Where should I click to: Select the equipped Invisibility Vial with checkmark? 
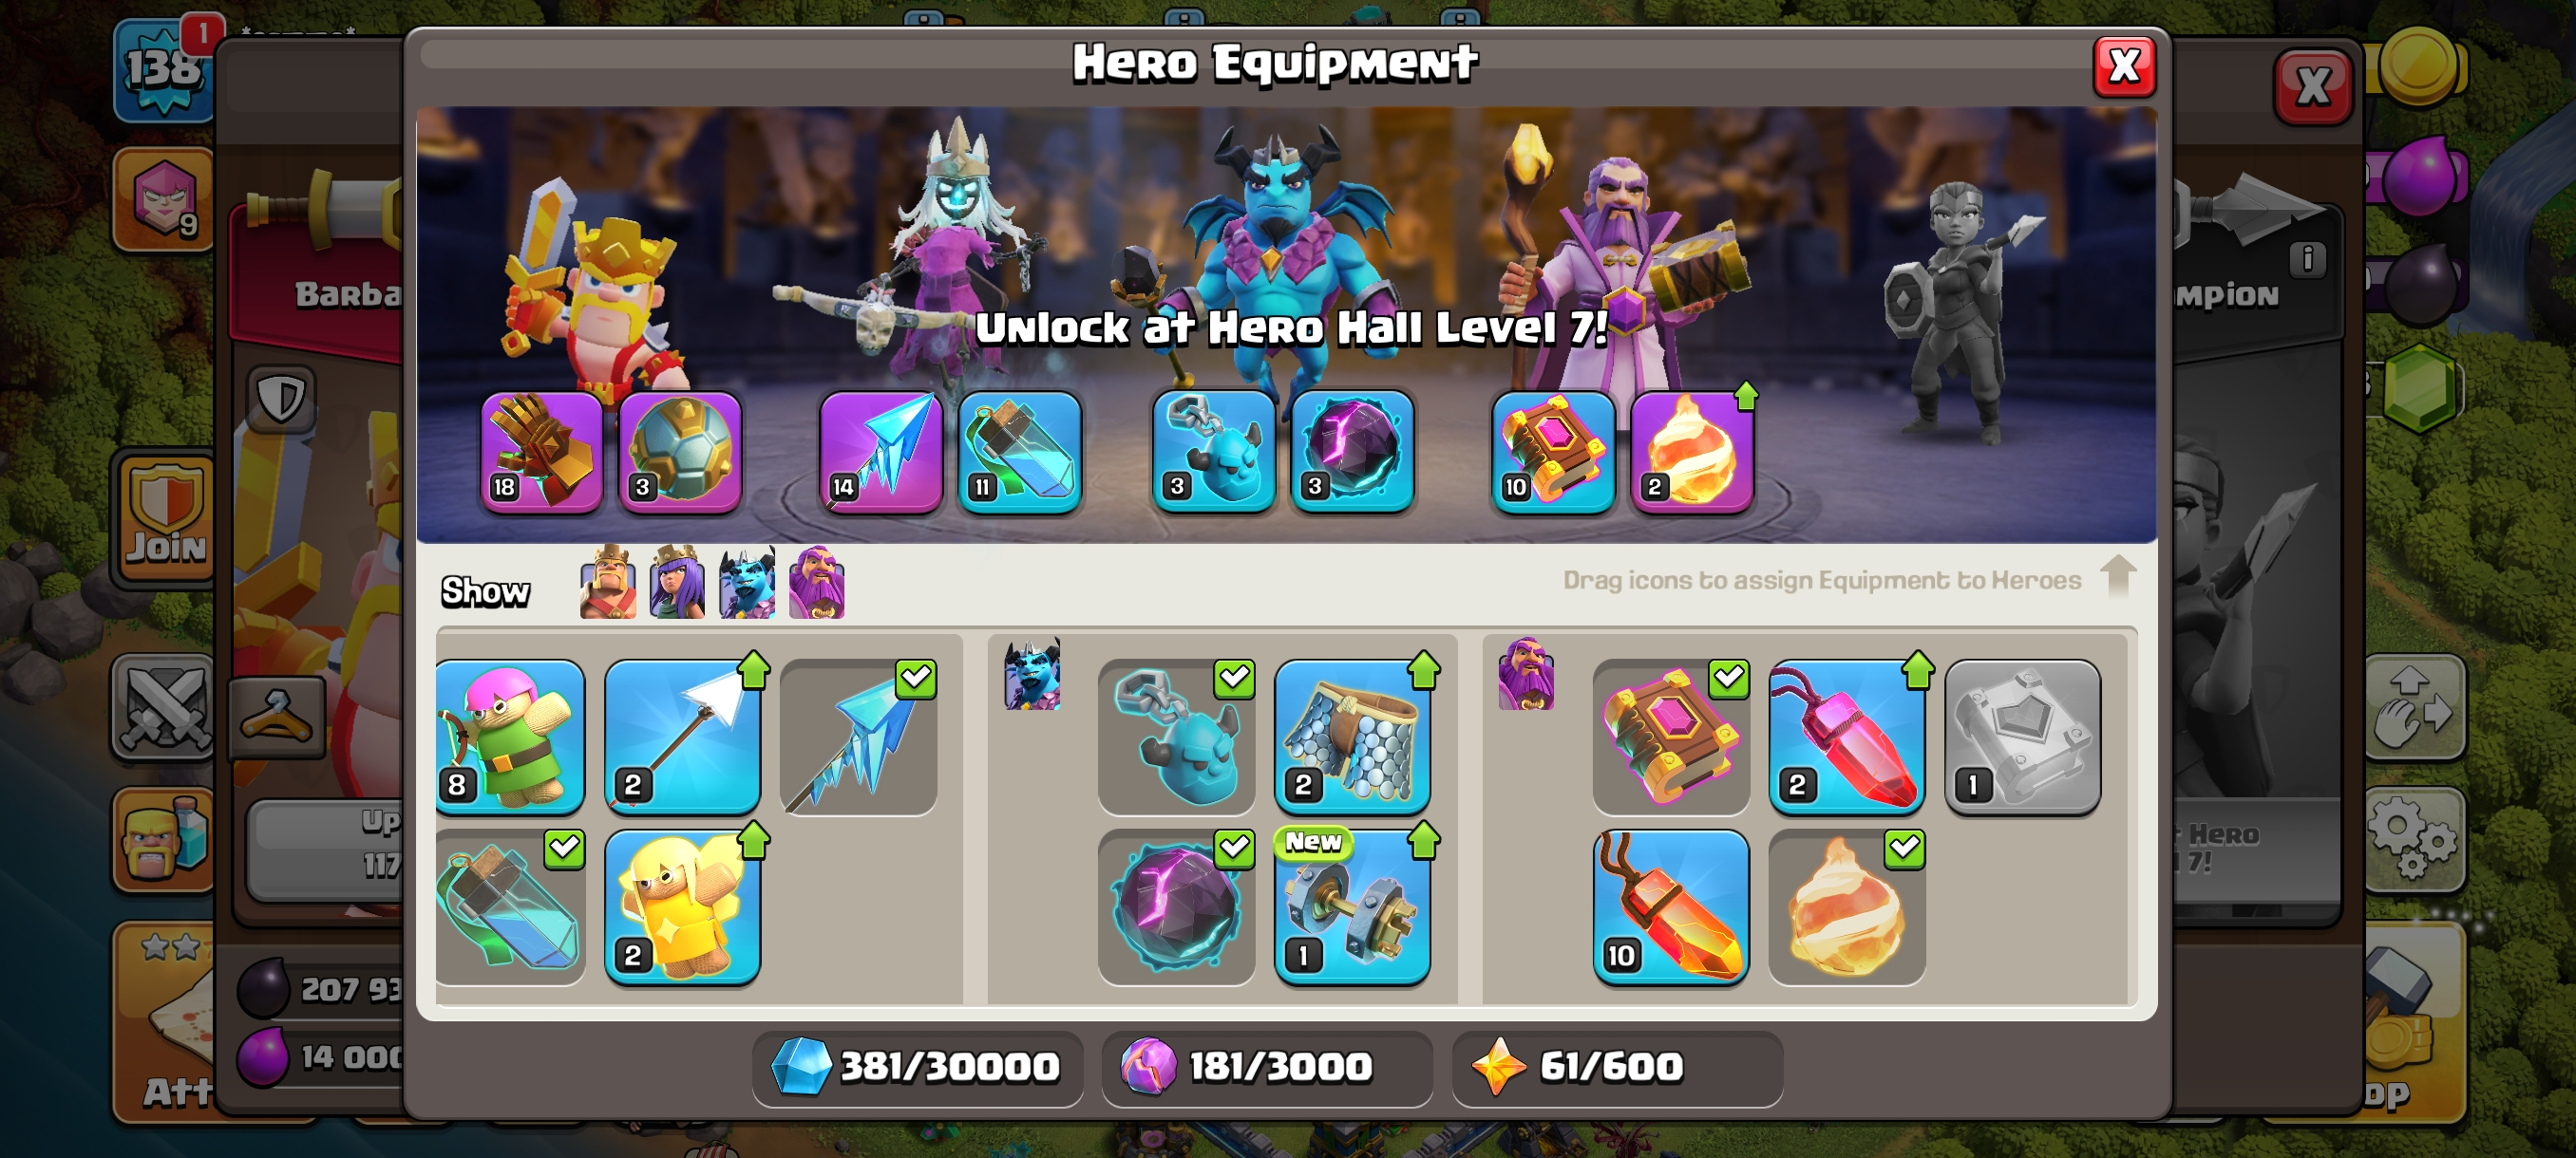tap(510, 907)
